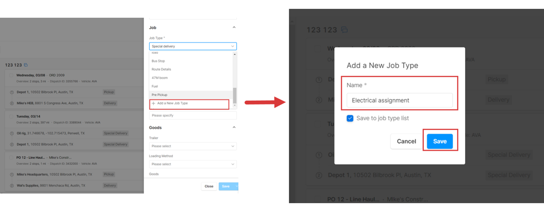Click the copy icon in the right panel header

(345, 30)
